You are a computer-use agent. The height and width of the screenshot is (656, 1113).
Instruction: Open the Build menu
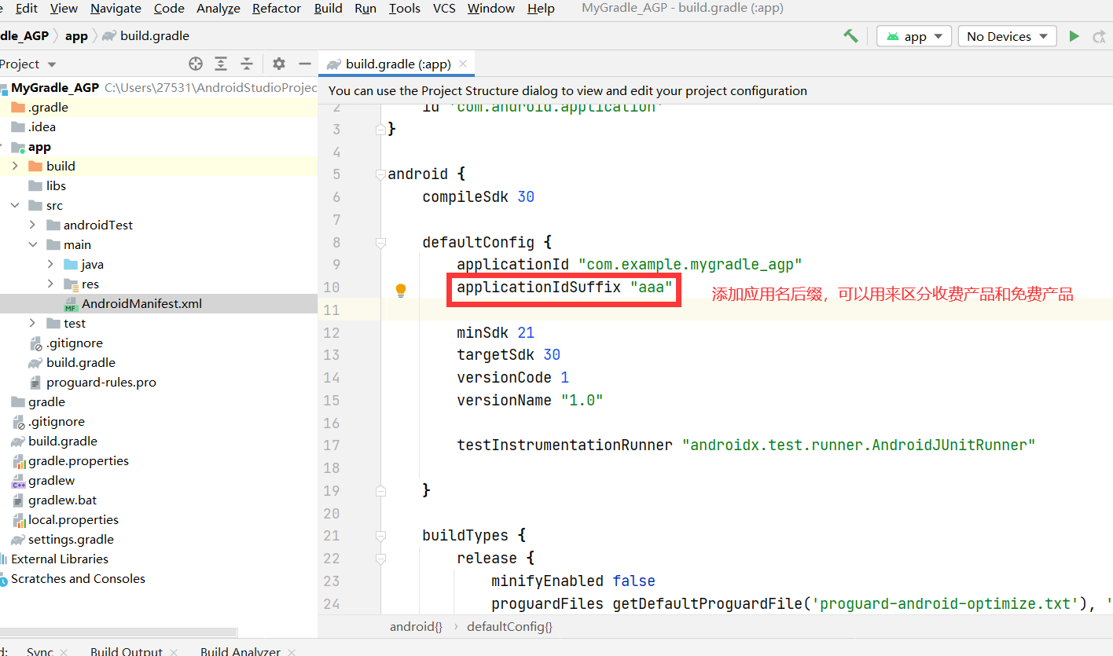[328, 8]
